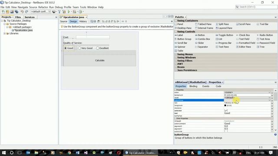278x156 pixels.
Task: Select the Combo Box palette component
Action: pyautogui.click(x=202, y=39)
